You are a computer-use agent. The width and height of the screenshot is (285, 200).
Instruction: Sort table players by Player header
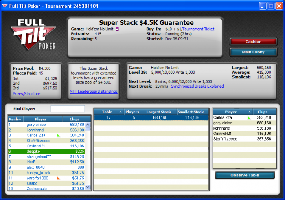pyautogui.click(x=232, y=112)
